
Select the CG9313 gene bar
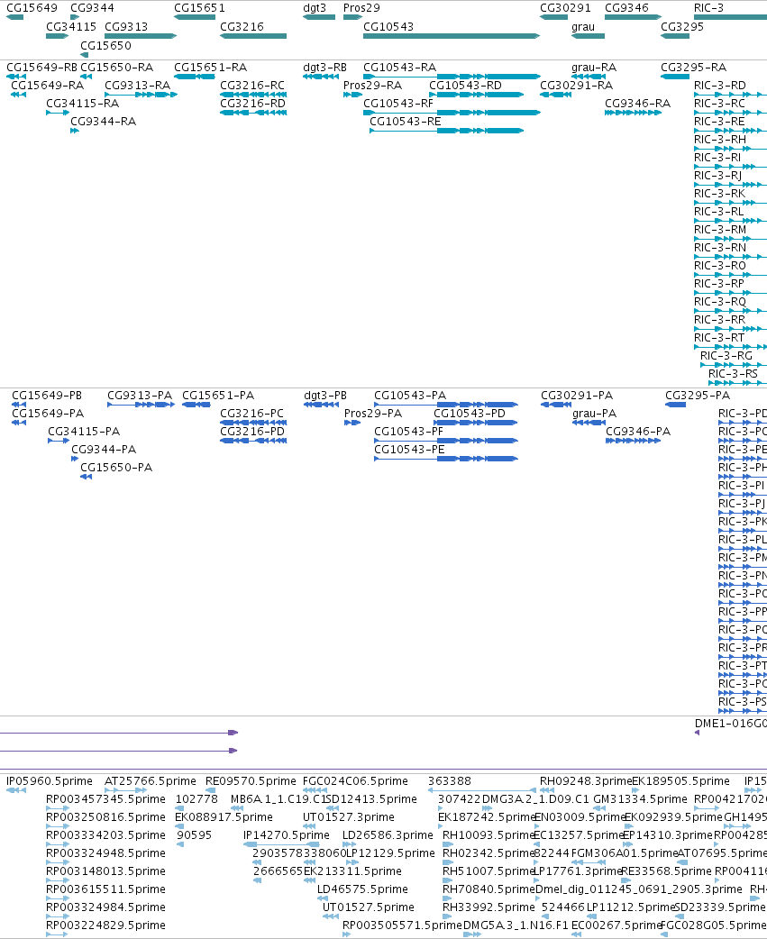[141, 36]
